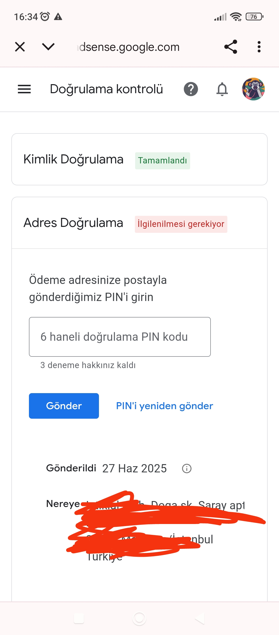The image size is (279, 635).
Task: Open the help question mark icon
Action: pyautogui.click(x=191, y=89)
